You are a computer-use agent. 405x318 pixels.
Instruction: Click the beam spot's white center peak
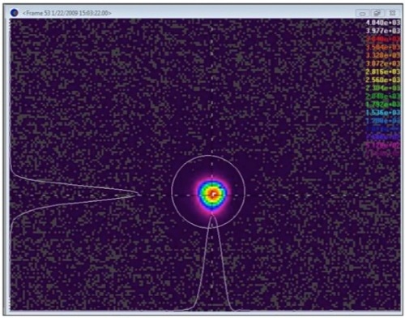pyautogui.click(x=214, y=194)
